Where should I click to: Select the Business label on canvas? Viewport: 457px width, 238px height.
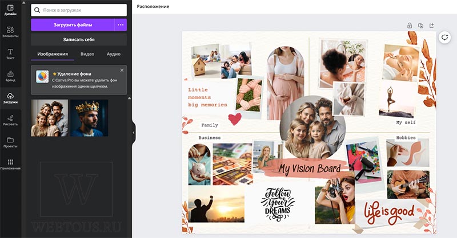pos(210,138)
